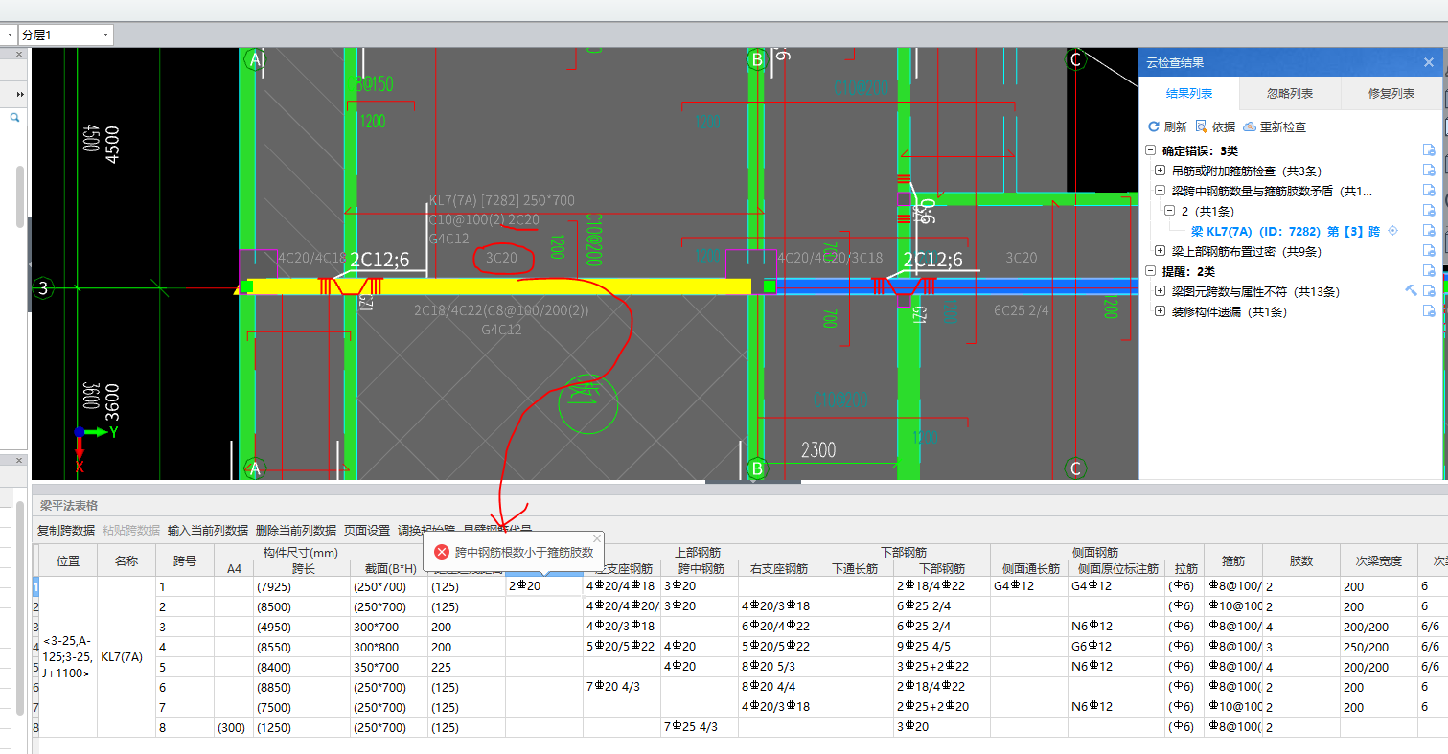Click the double-arrow expand icon in left panel

(19, 94)
